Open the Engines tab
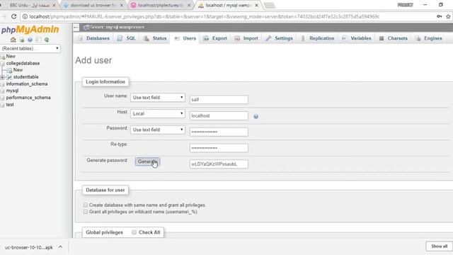This screenshot has height=255, width=453. pyautogui.click(x=429, y=38)
